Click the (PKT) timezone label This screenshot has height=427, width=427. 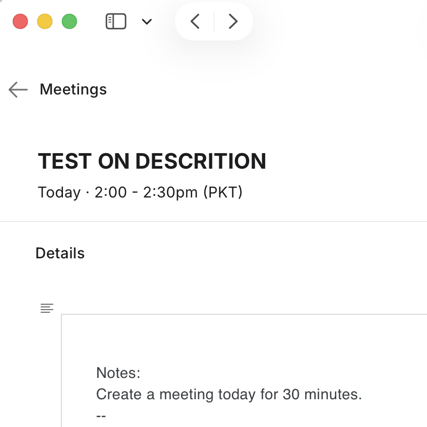[x=223, y=192]
